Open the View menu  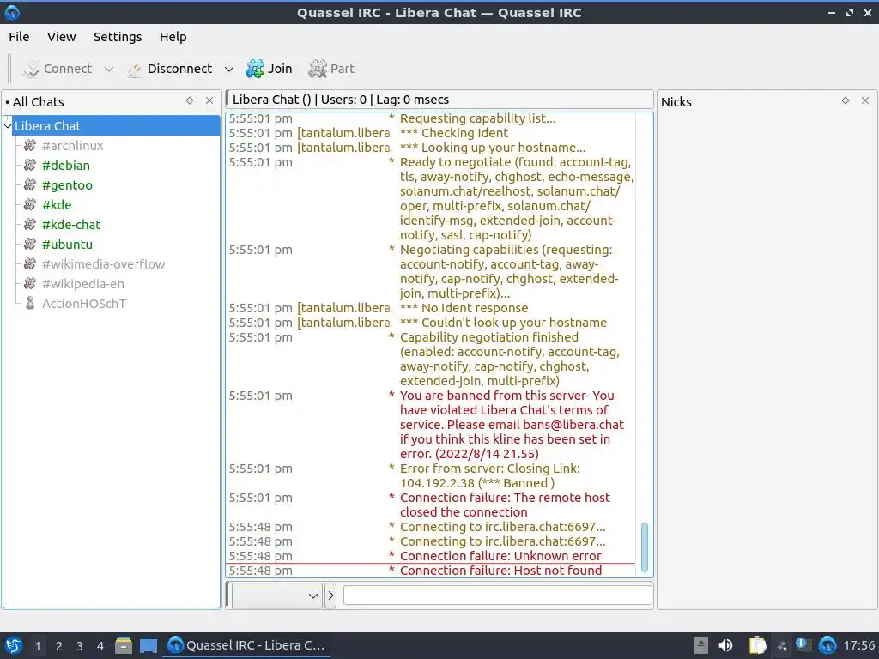coord(61,37)
